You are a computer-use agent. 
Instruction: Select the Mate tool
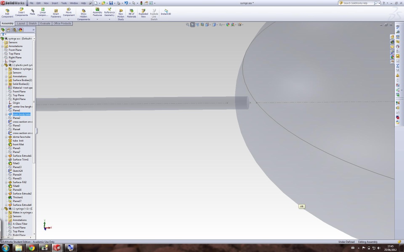pos(32,12)
